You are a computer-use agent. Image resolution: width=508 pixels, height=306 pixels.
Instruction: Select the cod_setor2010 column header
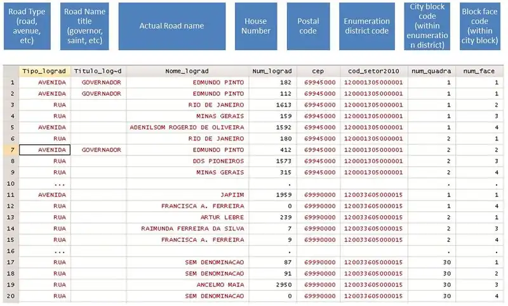coord(373,71)
